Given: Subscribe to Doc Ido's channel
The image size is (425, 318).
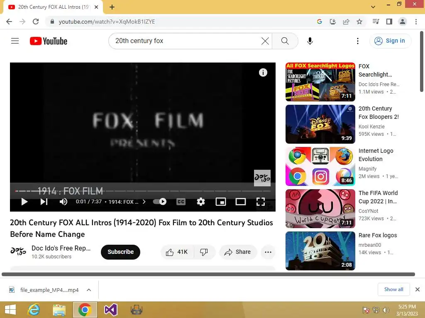Looking at the screenshot, I should tap(121, 252).
